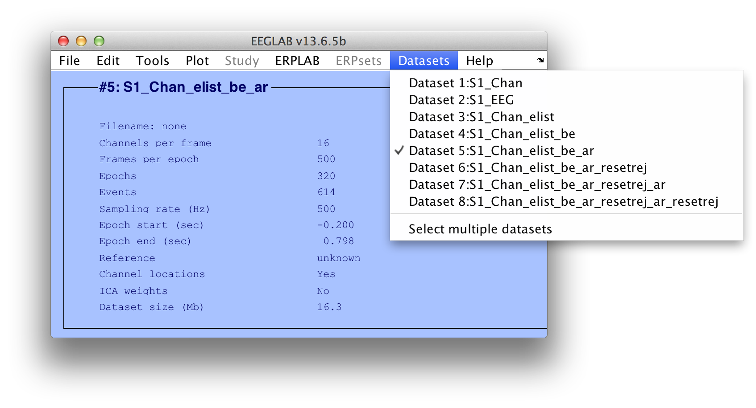The height and width of the screenshot is (408, 756).
Task: Select Dataset 8 ending in _ar_resetrej
Action: coord(567,202)
